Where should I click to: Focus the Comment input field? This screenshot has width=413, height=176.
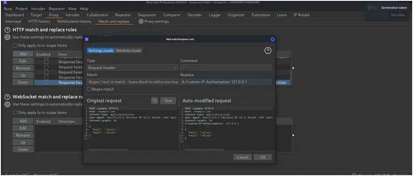click(226, 68)
